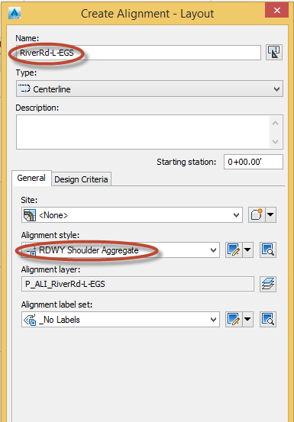The height and width of the screenshot is (422, 294).
Task: Click the create new site icon
Action: tap(257, 214)
